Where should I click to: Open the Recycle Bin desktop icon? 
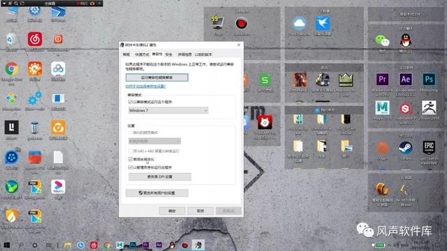point(11,39)
